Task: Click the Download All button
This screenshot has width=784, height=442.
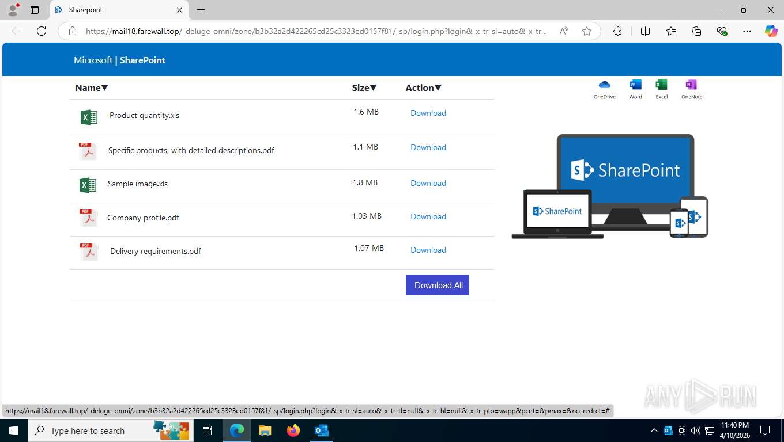Action: click(438, 285)
